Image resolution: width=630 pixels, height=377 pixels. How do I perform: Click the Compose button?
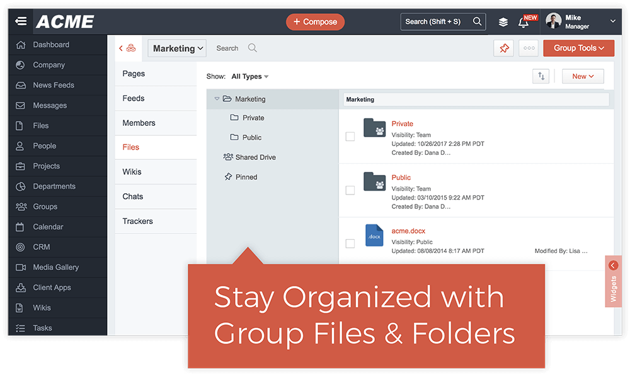[315, 21]
